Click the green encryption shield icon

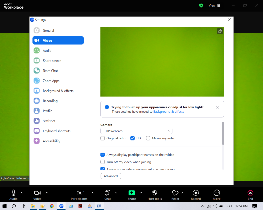tap(201, 5)
